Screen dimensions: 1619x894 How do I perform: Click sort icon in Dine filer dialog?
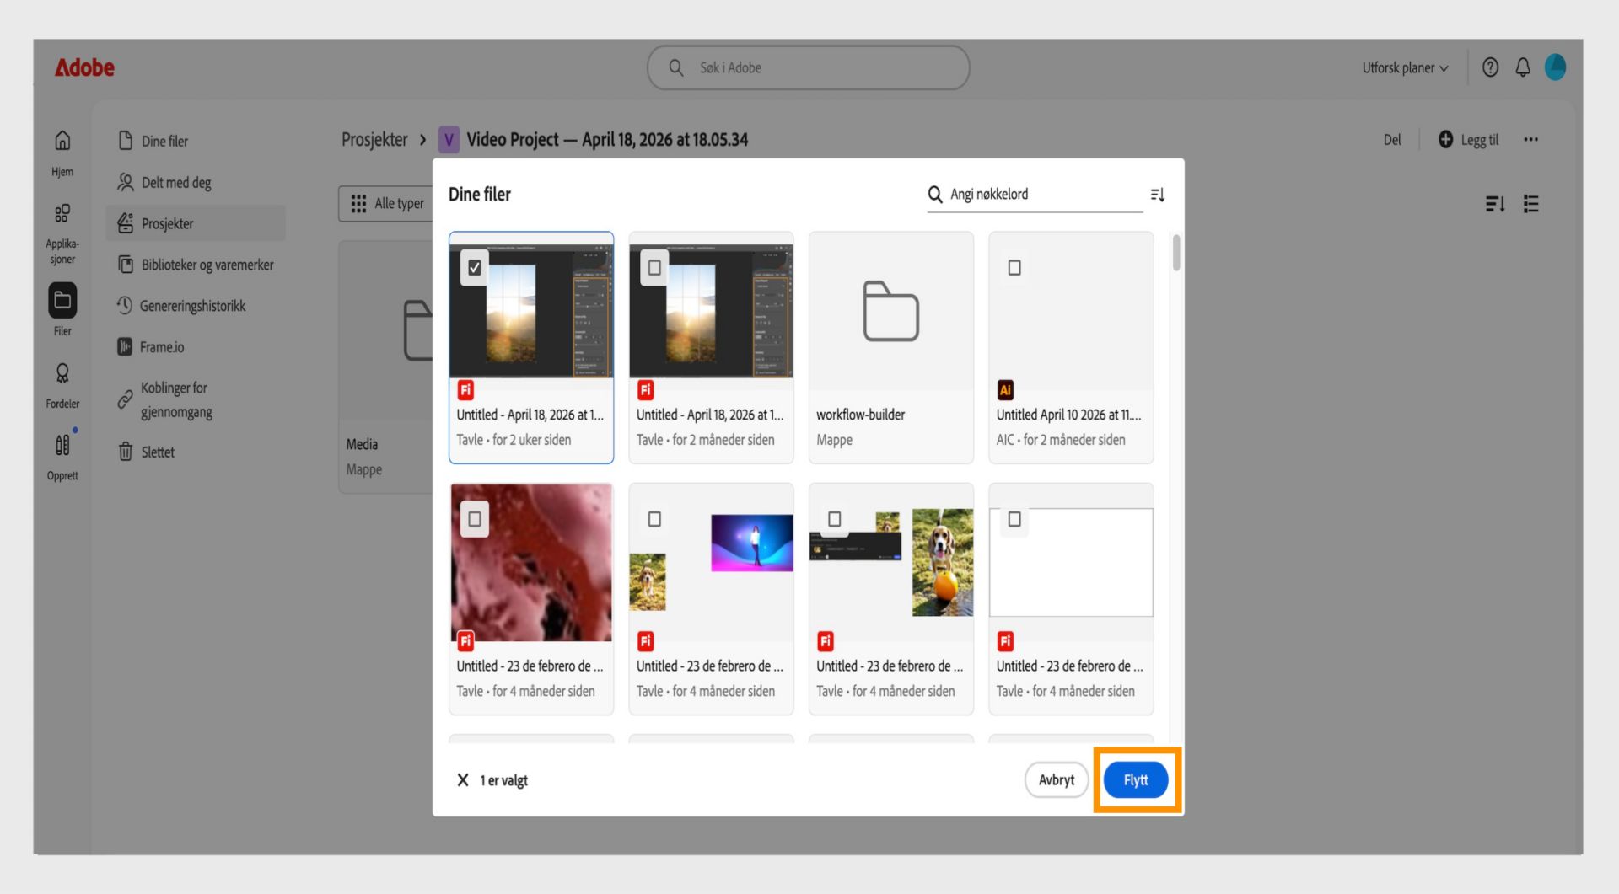[x=1158, y=195]
